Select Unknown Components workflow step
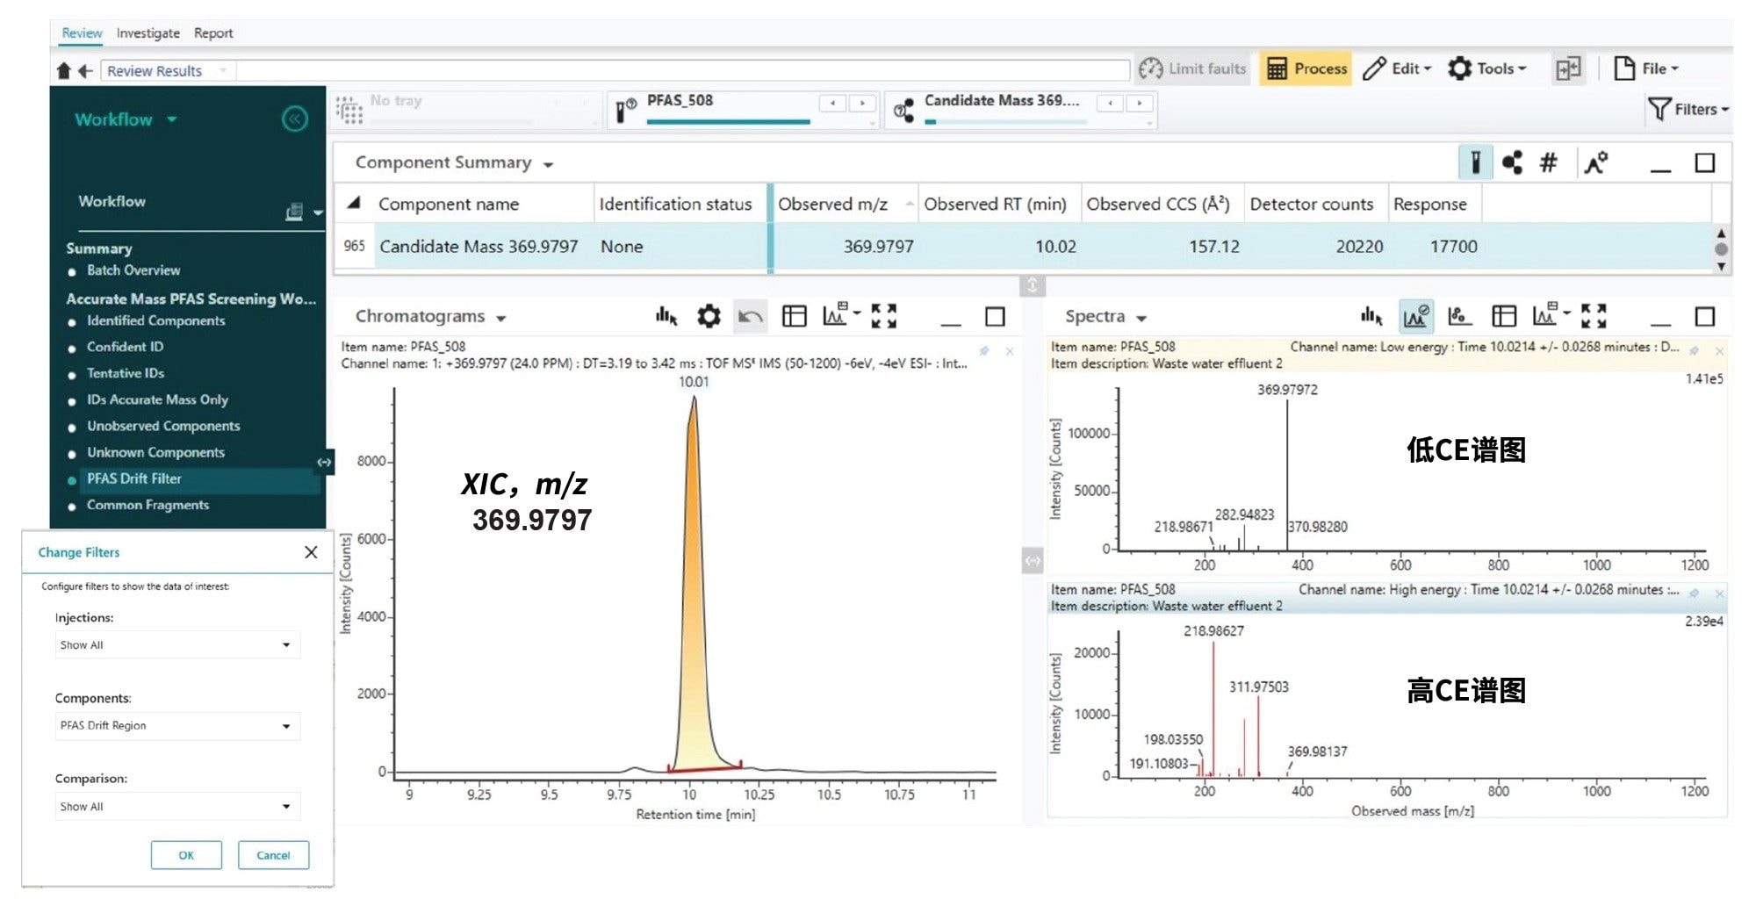Image resolution: width=1756 pixels, height=906 pixels. (x=155, y=452)
